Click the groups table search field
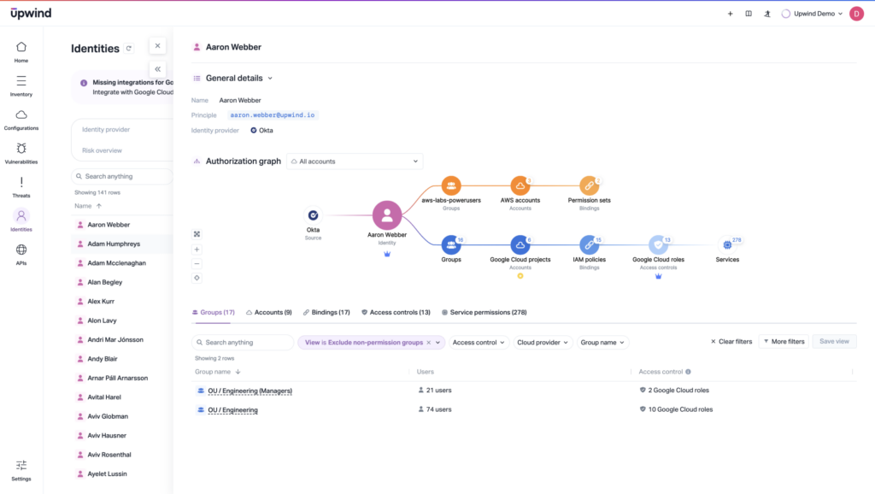875x494 pixels. tap(242, 342)
